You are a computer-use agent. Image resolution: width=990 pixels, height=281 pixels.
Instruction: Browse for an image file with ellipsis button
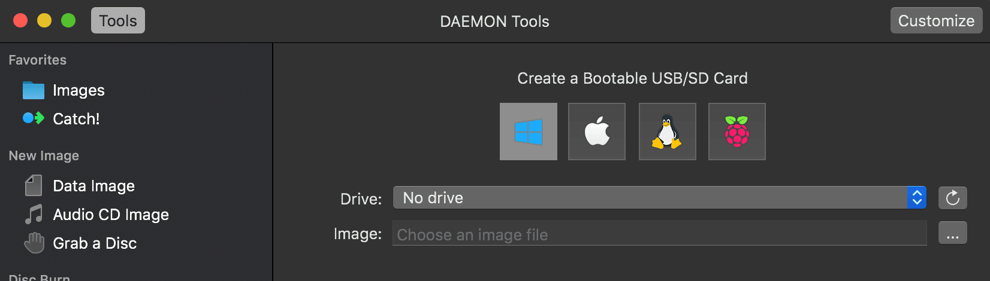[952, 234]
